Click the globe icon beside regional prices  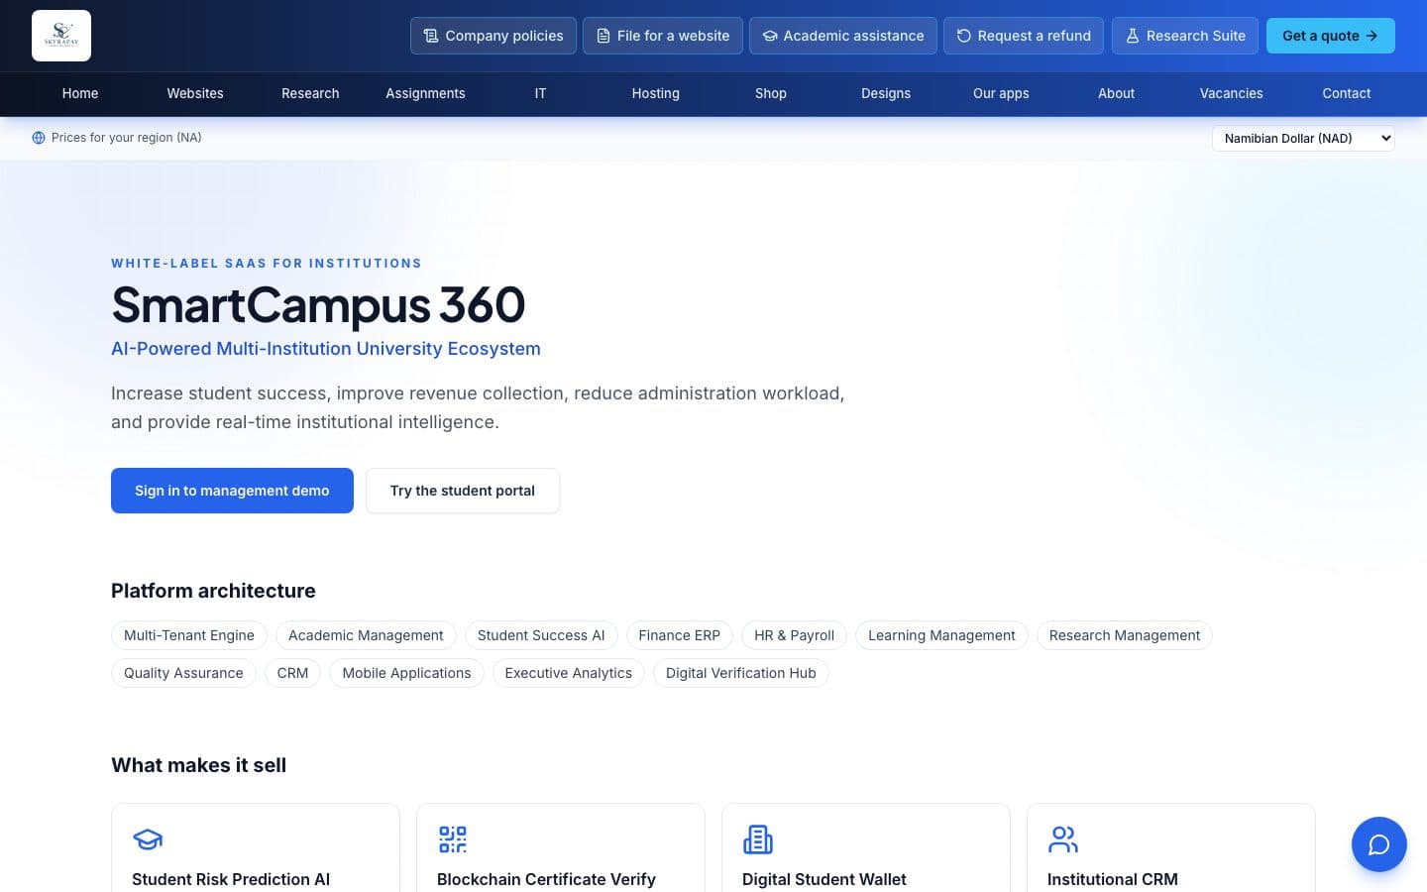pos(39,138)
